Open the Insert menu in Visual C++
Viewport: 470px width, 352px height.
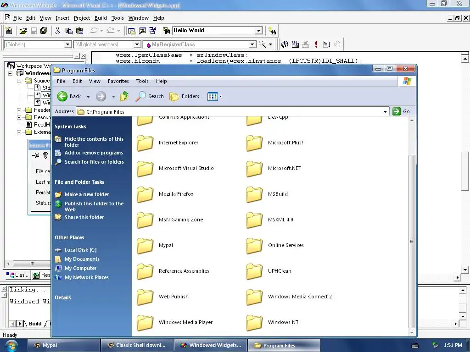(62, 18)
